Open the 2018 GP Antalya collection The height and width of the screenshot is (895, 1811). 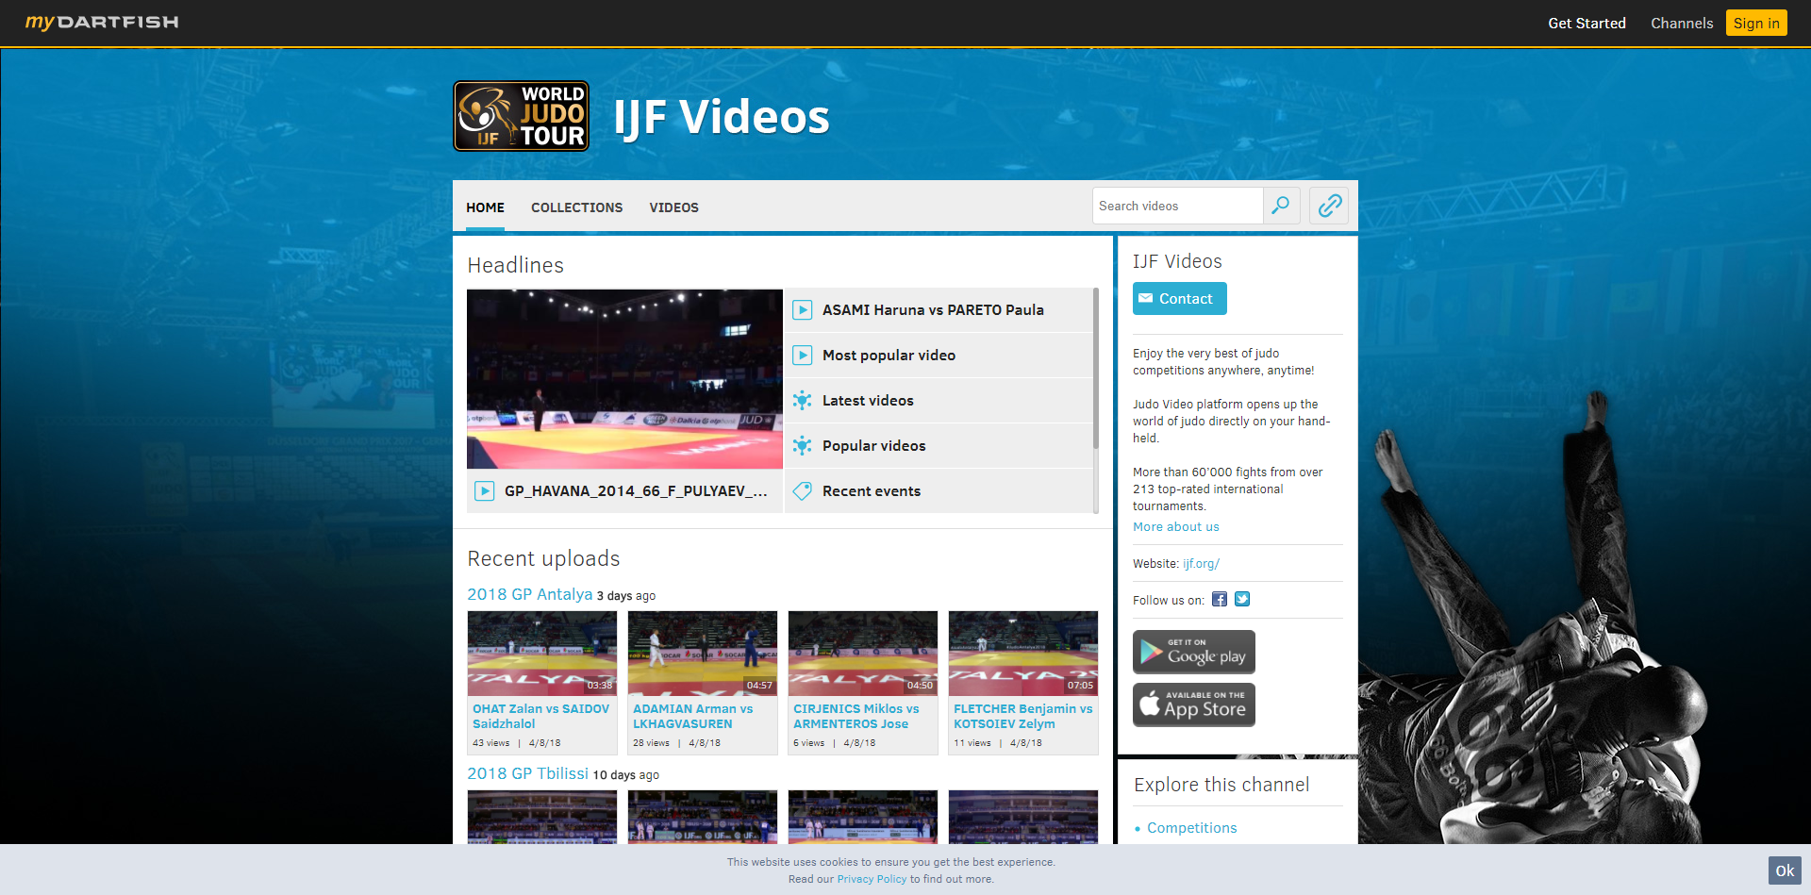coord(530,594)
